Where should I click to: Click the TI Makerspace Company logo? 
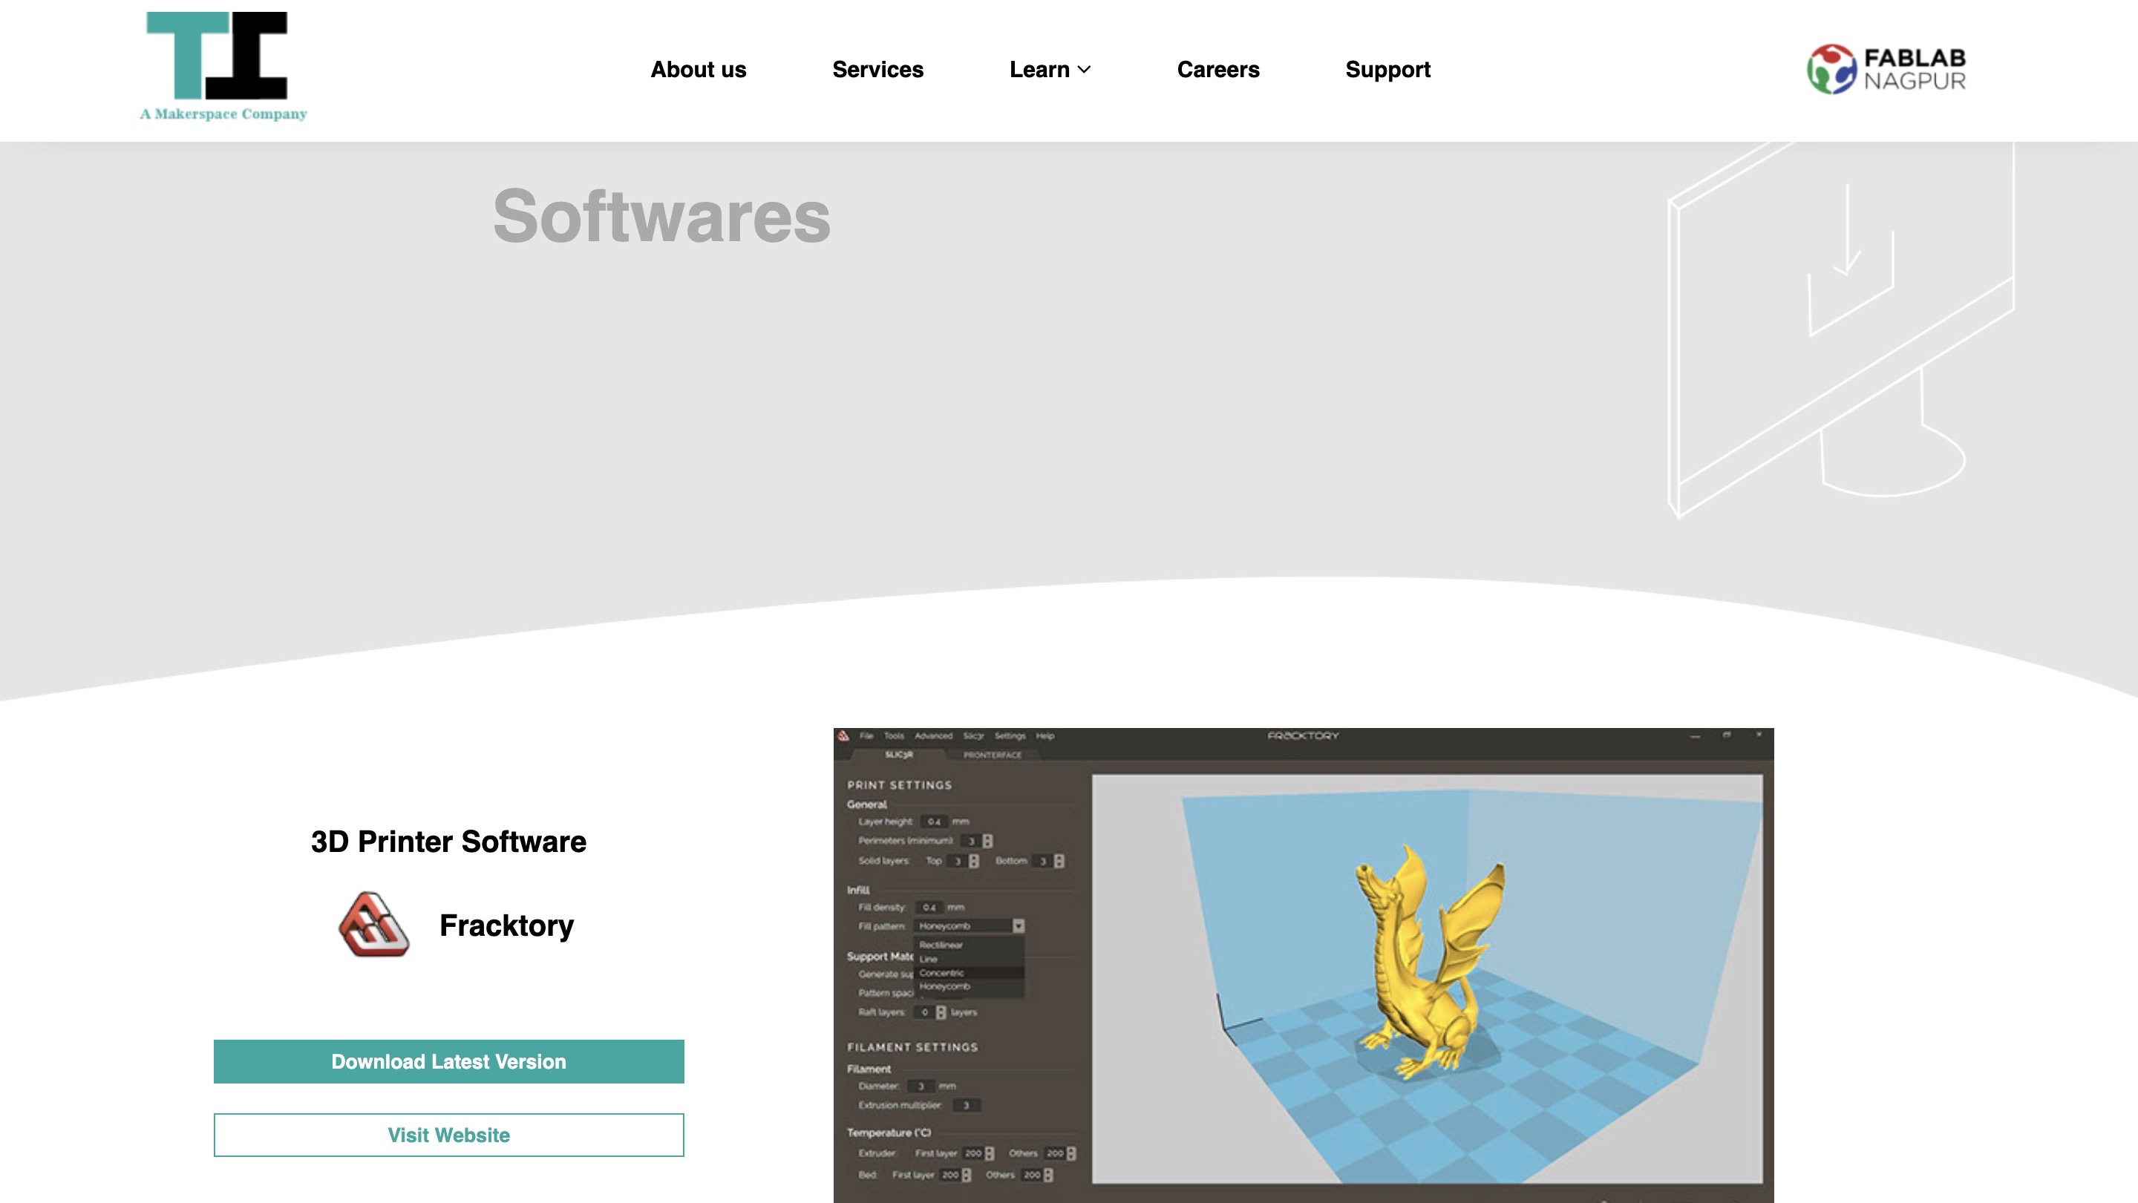coord(223,66)
